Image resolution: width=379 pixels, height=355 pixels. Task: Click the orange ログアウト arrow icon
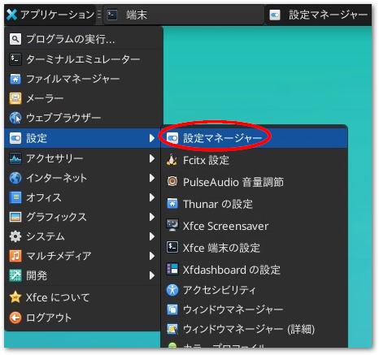pos(15,318)
